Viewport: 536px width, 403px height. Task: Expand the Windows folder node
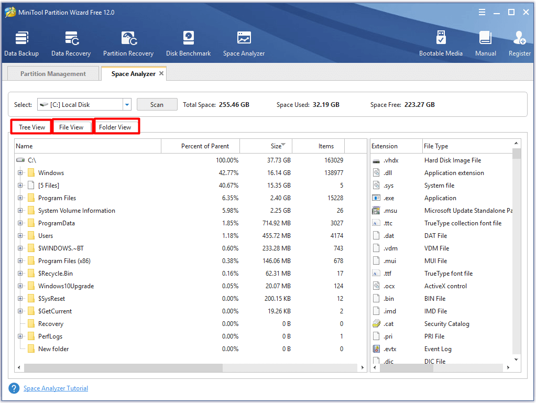click(x=20, y=172)
